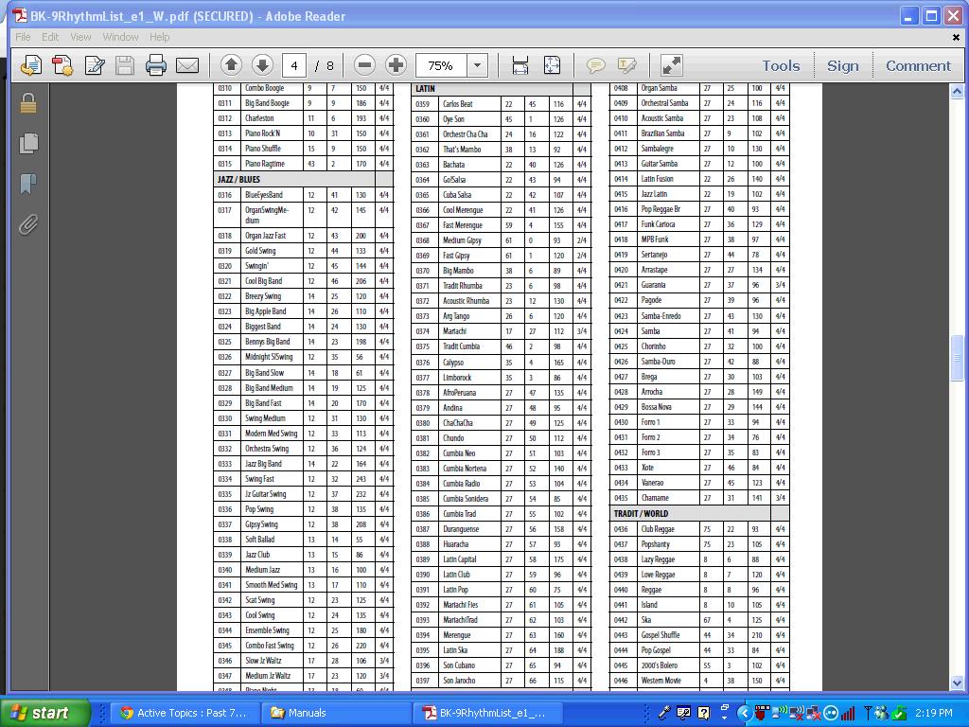Click the 'Organ Samba' rhythm name
Screen dimensions: 969x727
[x=659, y=88]
